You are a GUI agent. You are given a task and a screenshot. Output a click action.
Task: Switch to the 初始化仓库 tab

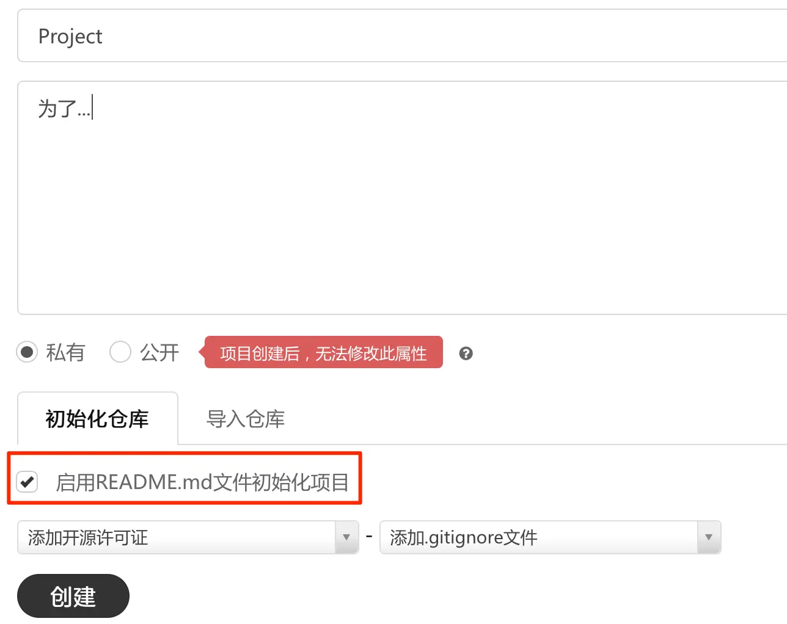point(98,419)
